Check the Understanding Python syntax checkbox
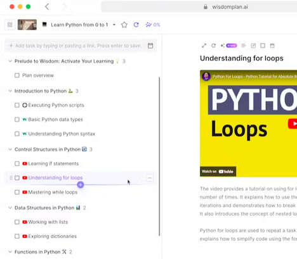This screenshot has width=297, height=259. pyautogui.click(x=17, y=134)
